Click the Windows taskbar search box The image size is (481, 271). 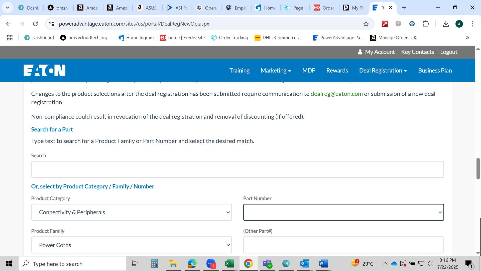click(72, 264)
